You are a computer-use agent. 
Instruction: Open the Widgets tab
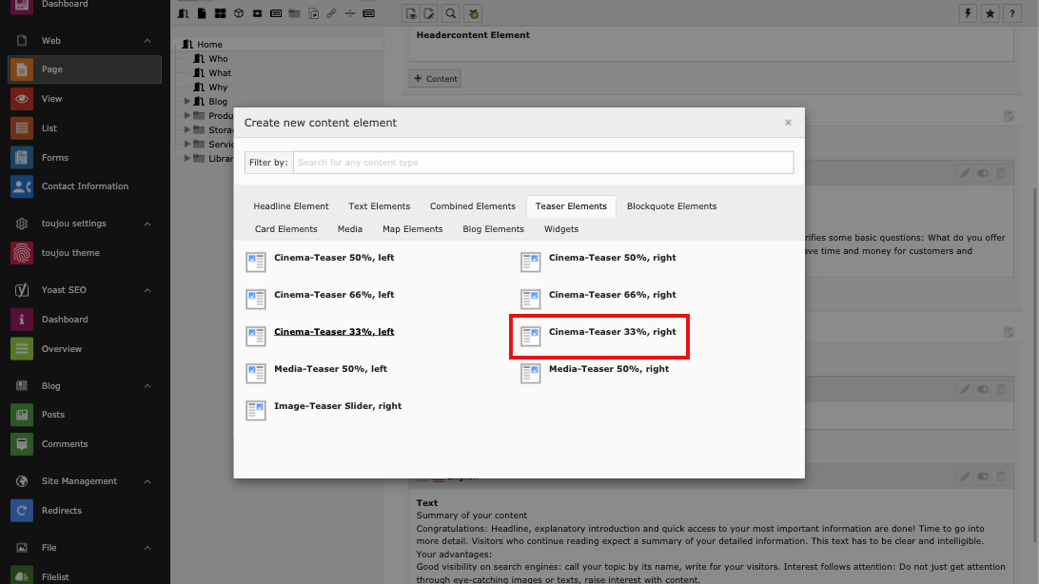(560, 229)
